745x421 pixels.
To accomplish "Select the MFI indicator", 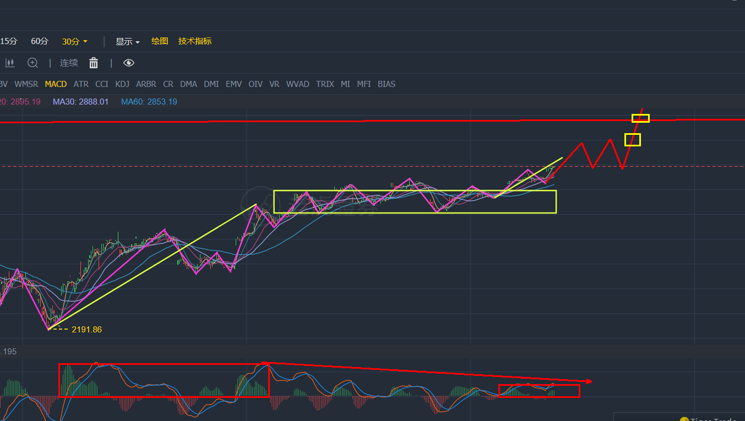I will pos(364,84).
